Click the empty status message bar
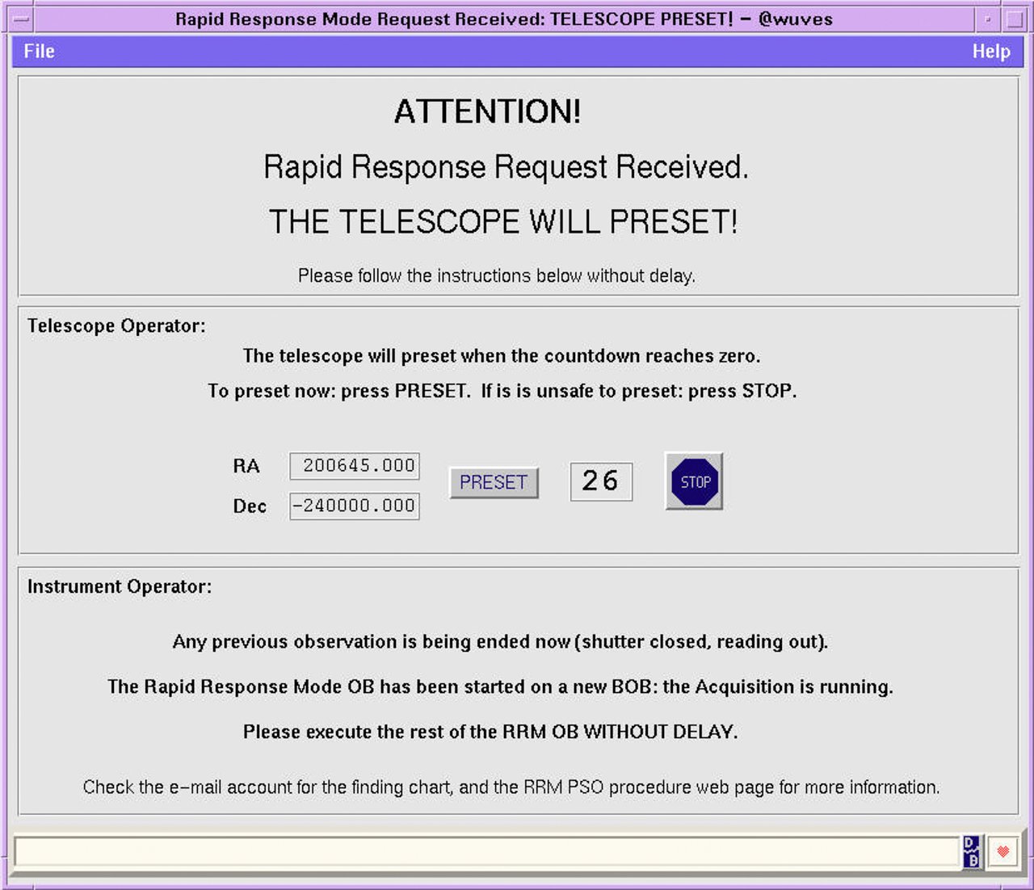This screenshot has height=890, width=1034. 485,852
